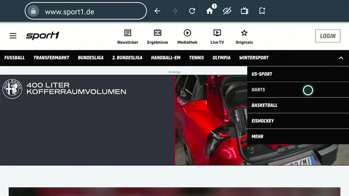Click the browser forward arrow

pos(174,11)
